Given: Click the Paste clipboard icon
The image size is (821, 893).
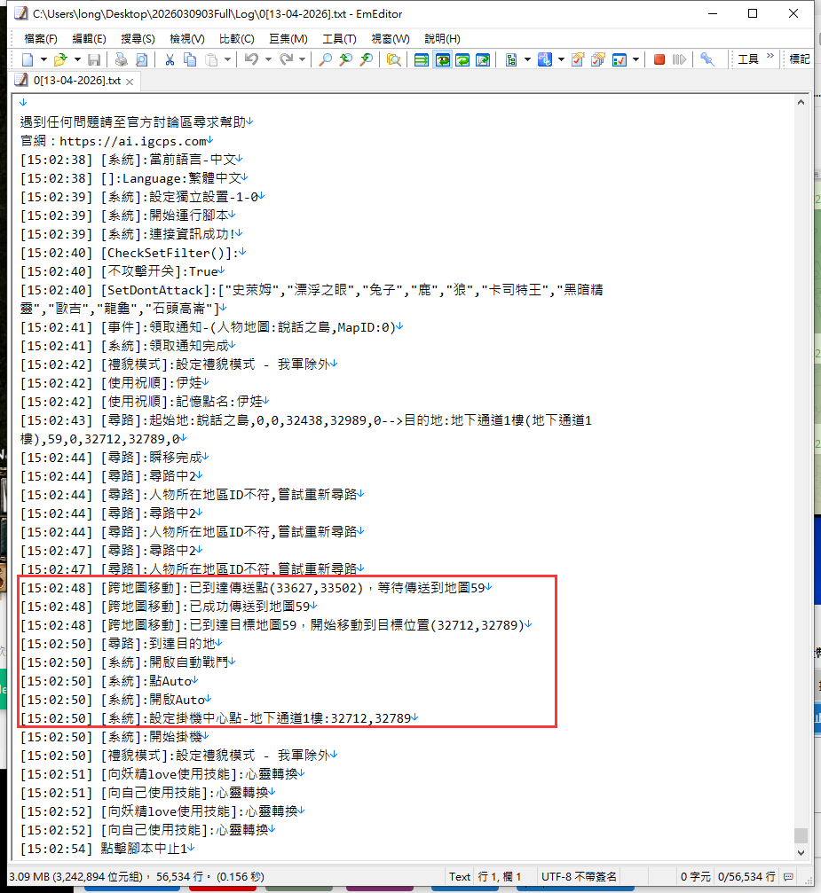Looking at the screenshot, I should click(211, 59).
